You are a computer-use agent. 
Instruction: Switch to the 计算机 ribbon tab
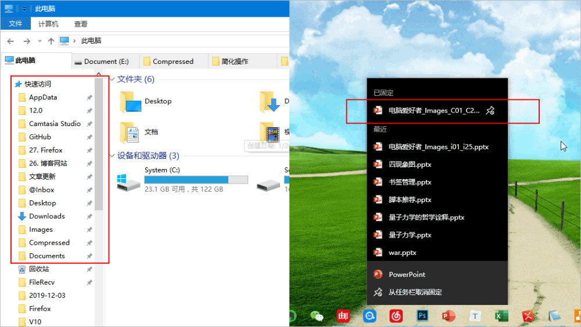click(x=48, y=24)
